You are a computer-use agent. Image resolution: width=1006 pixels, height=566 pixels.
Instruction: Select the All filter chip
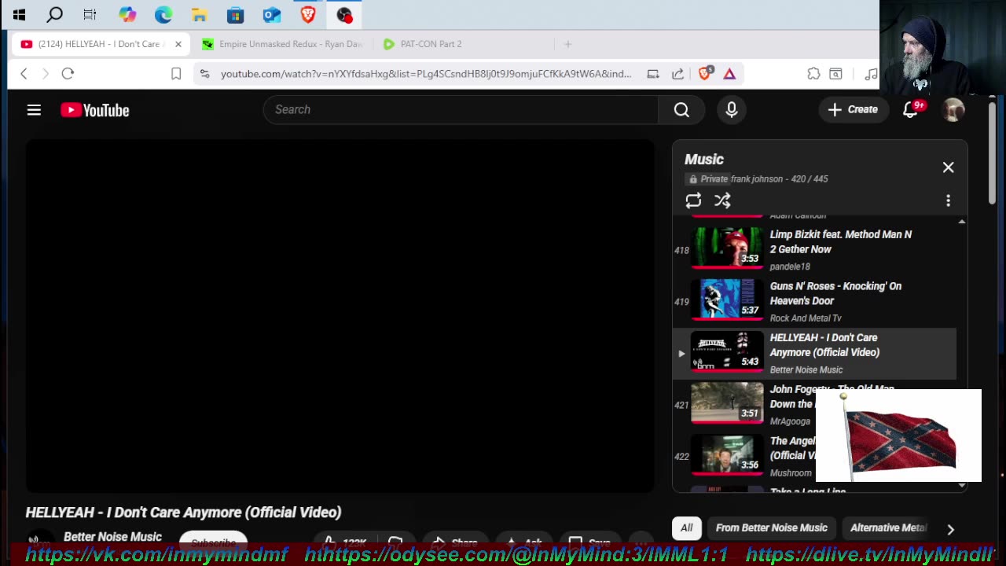686,528
